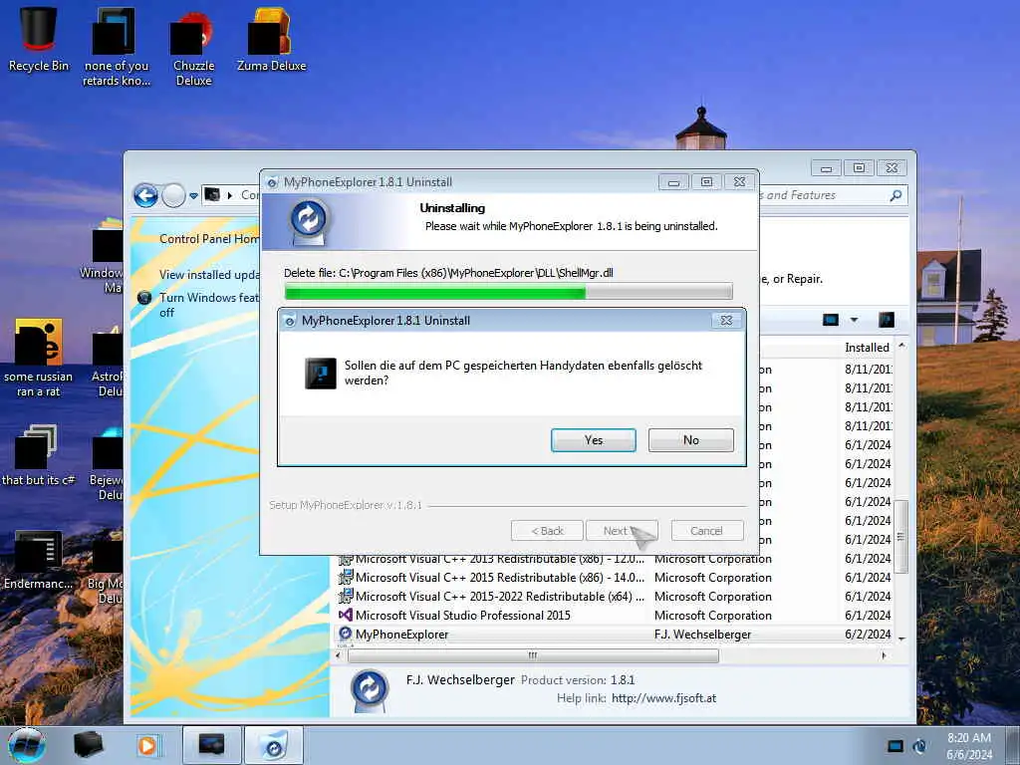The height and width of the screenshot is (765, 1020).
Task: Open the Windows Start orb
Action: 27,745
